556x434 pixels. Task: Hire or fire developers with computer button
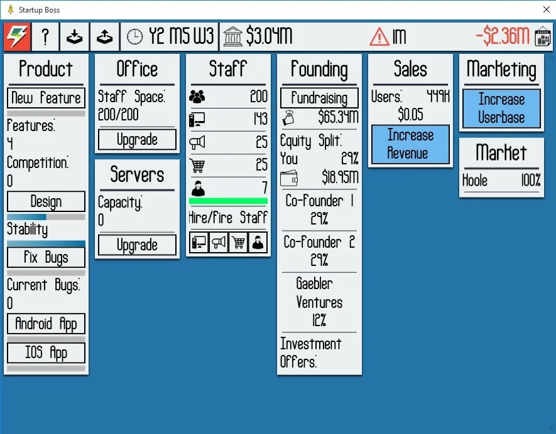pyautogui.click(x=199, y=243)
